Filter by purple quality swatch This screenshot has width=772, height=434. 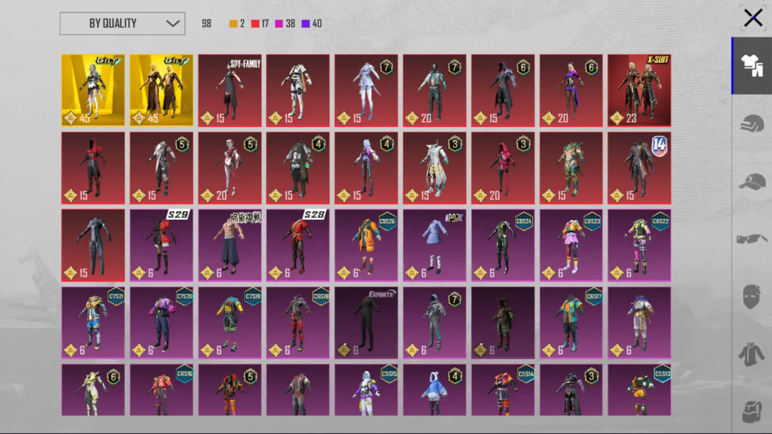pyautogui.click(x=306, y=24)
